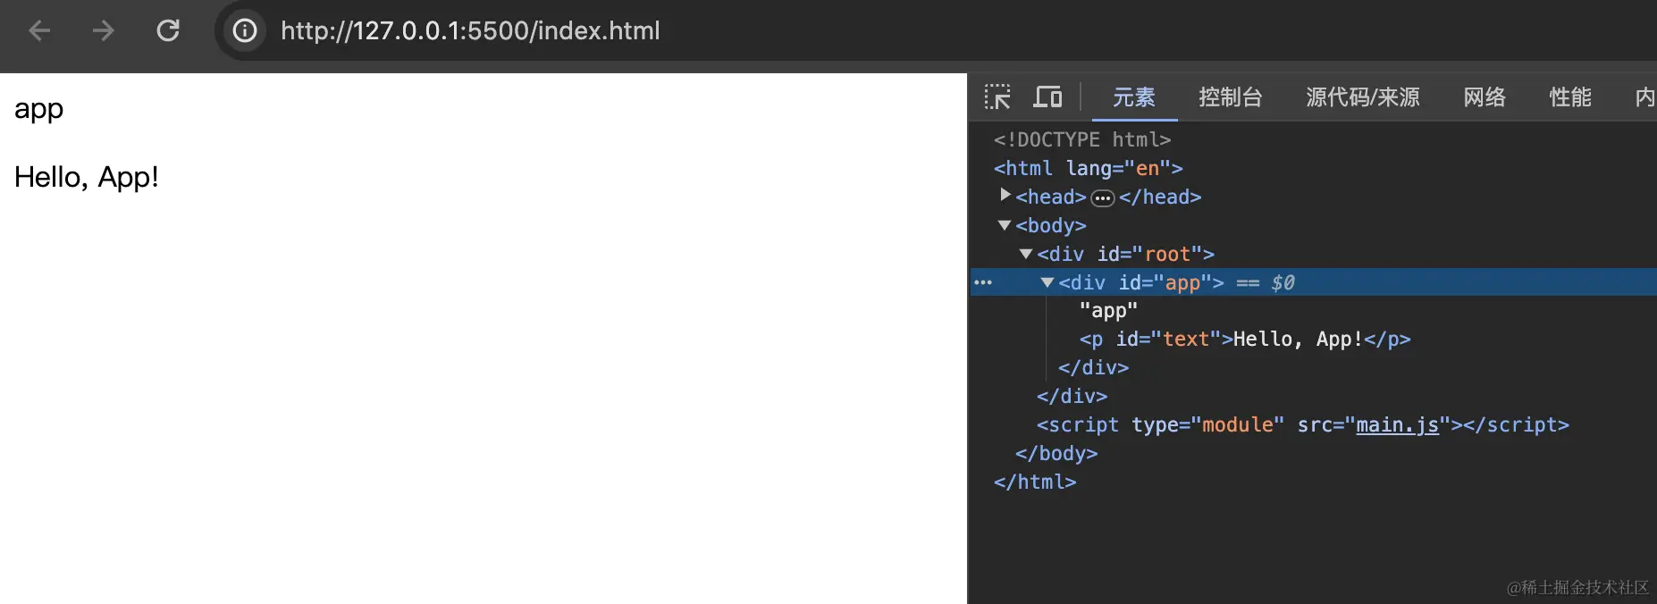Open the 源代码/来源 tab
Image resolution: width=1657 pixels, height=604 pixels.
1363,96
